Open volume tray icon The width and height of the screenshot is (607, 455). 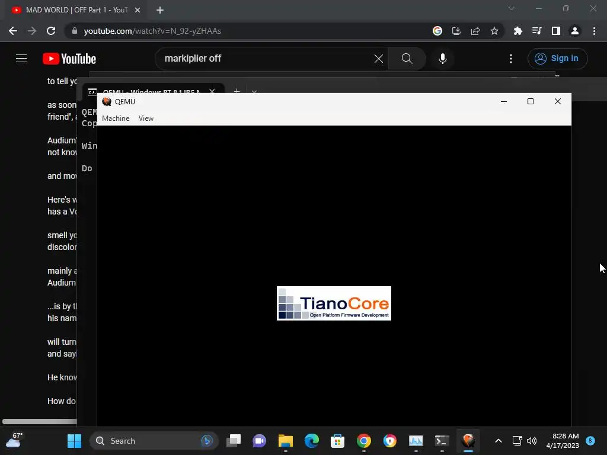pos(532,441)
